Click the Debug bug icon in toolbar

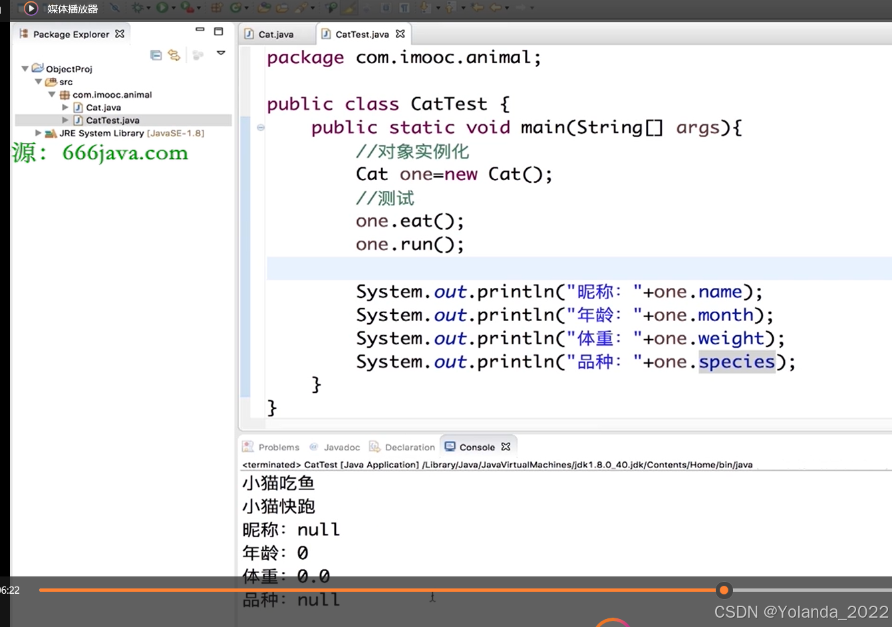point(138,8)
